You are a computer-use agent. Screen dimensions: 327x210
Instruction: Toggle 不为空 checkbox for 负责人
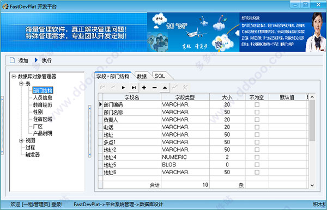click(x=257, y=120)
